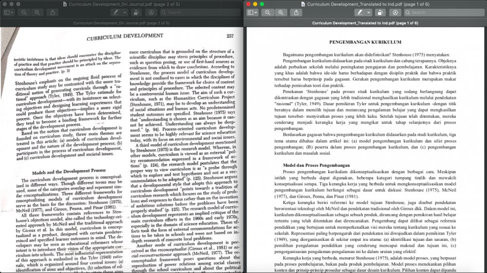This screenshot has height=273, width=487.
Task: Click the Translated to Ind.pdf window title
Action: (368, 4)
